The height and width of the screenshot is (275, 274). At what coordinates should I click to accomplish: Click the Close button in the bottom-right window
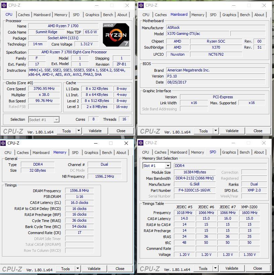[258, 268]
